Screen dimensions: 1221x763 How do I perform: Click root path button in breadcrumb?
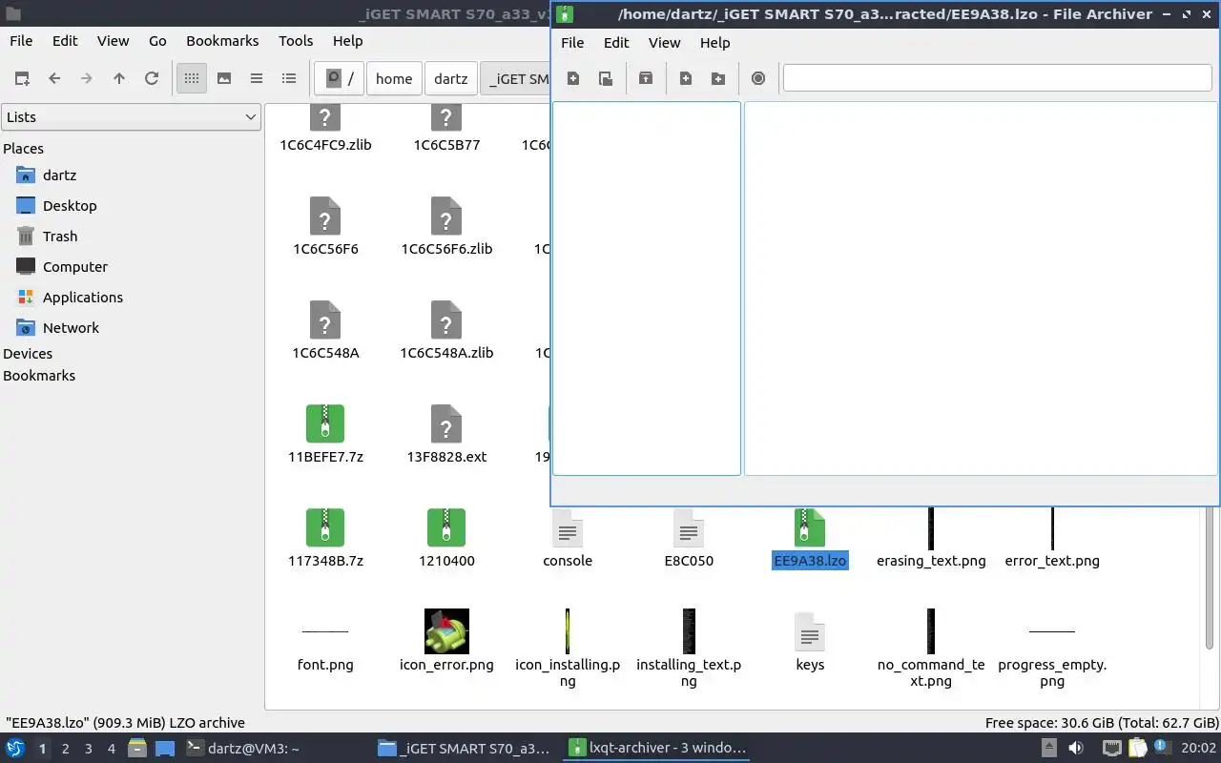click(340, 78)
